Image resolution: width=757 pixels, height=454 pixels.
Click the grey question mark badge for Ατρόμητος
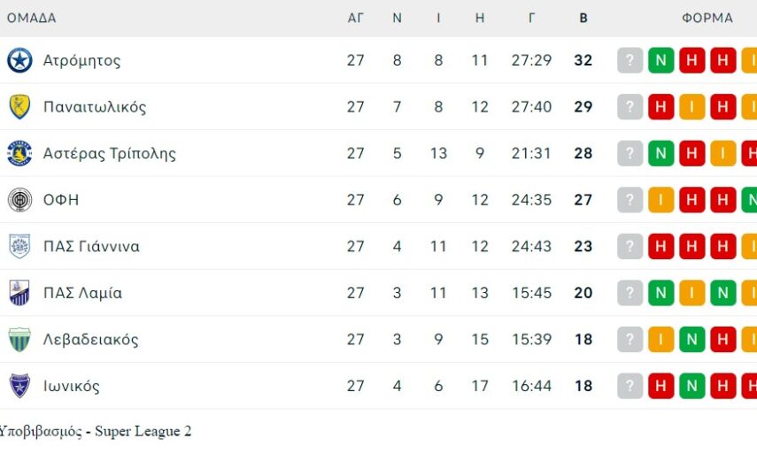[630, 60]
